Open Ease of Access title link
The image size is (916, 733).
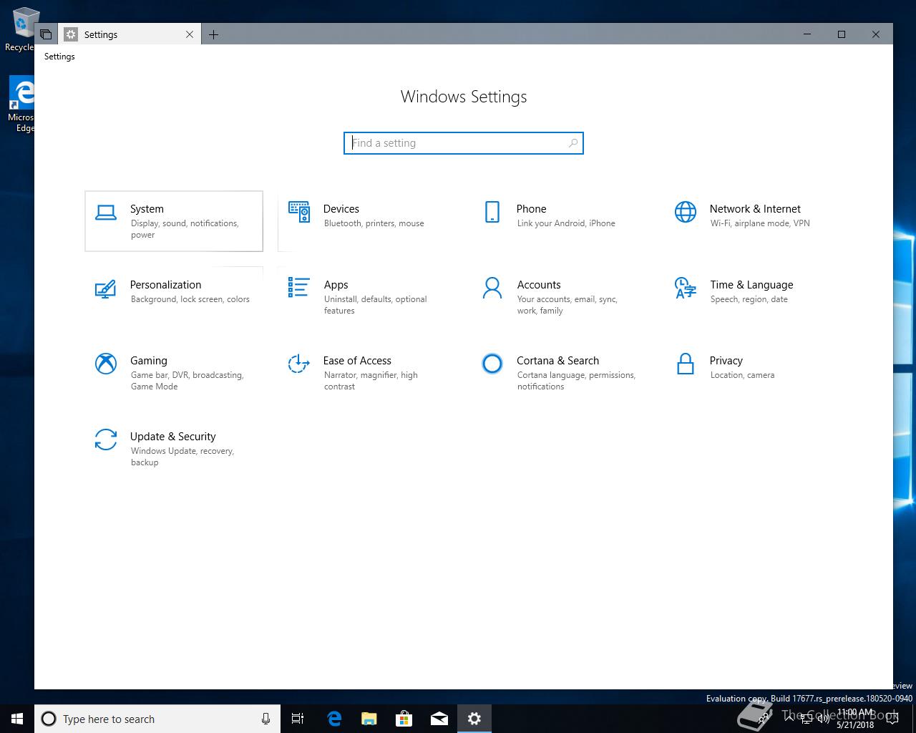tap(357, 361)
